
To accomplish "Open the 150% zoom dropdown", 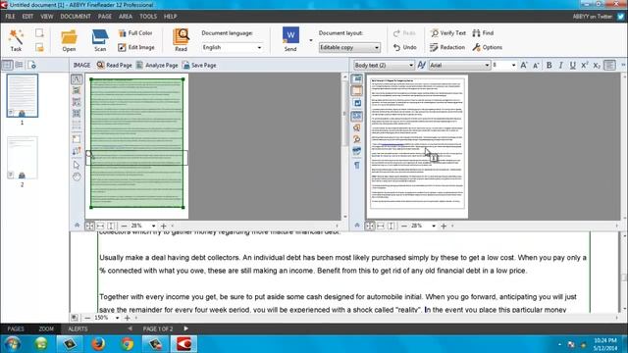I will [x=117, y=318].
